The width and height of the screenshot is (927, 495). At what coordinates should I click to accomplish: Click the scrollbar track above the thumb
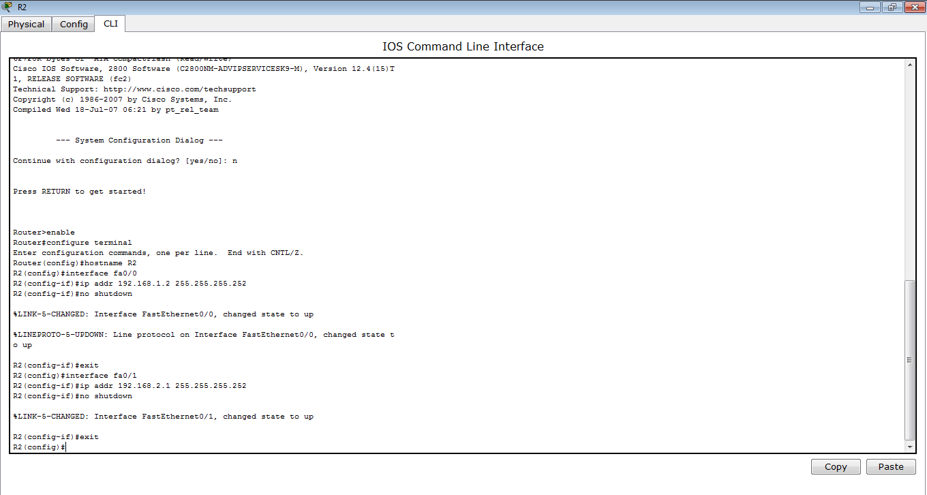pos(910,170)
